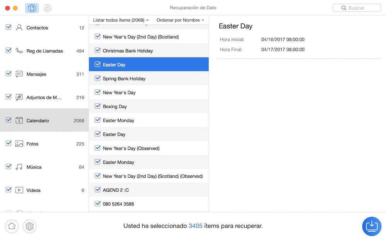The image size is (386, 239).
Task: Select the Música note icon
Action: (x=19, y=167)
